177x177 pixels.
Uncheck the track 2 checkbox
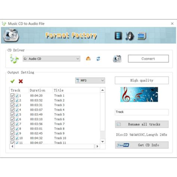click(x=12, y=100)
